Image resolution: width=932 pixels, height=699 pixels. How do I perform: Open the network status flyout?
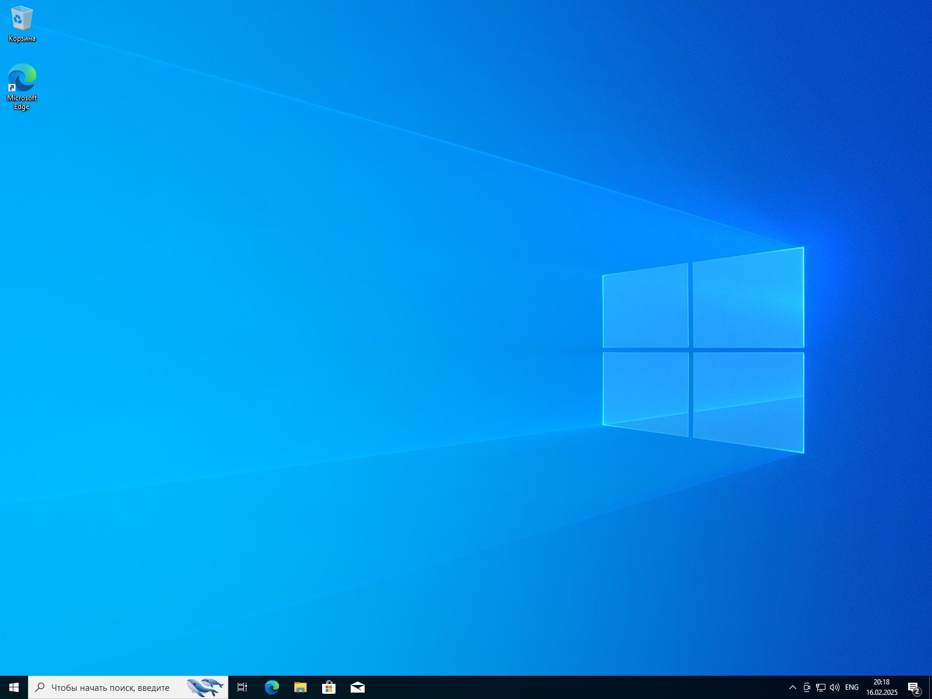[820, 687]
